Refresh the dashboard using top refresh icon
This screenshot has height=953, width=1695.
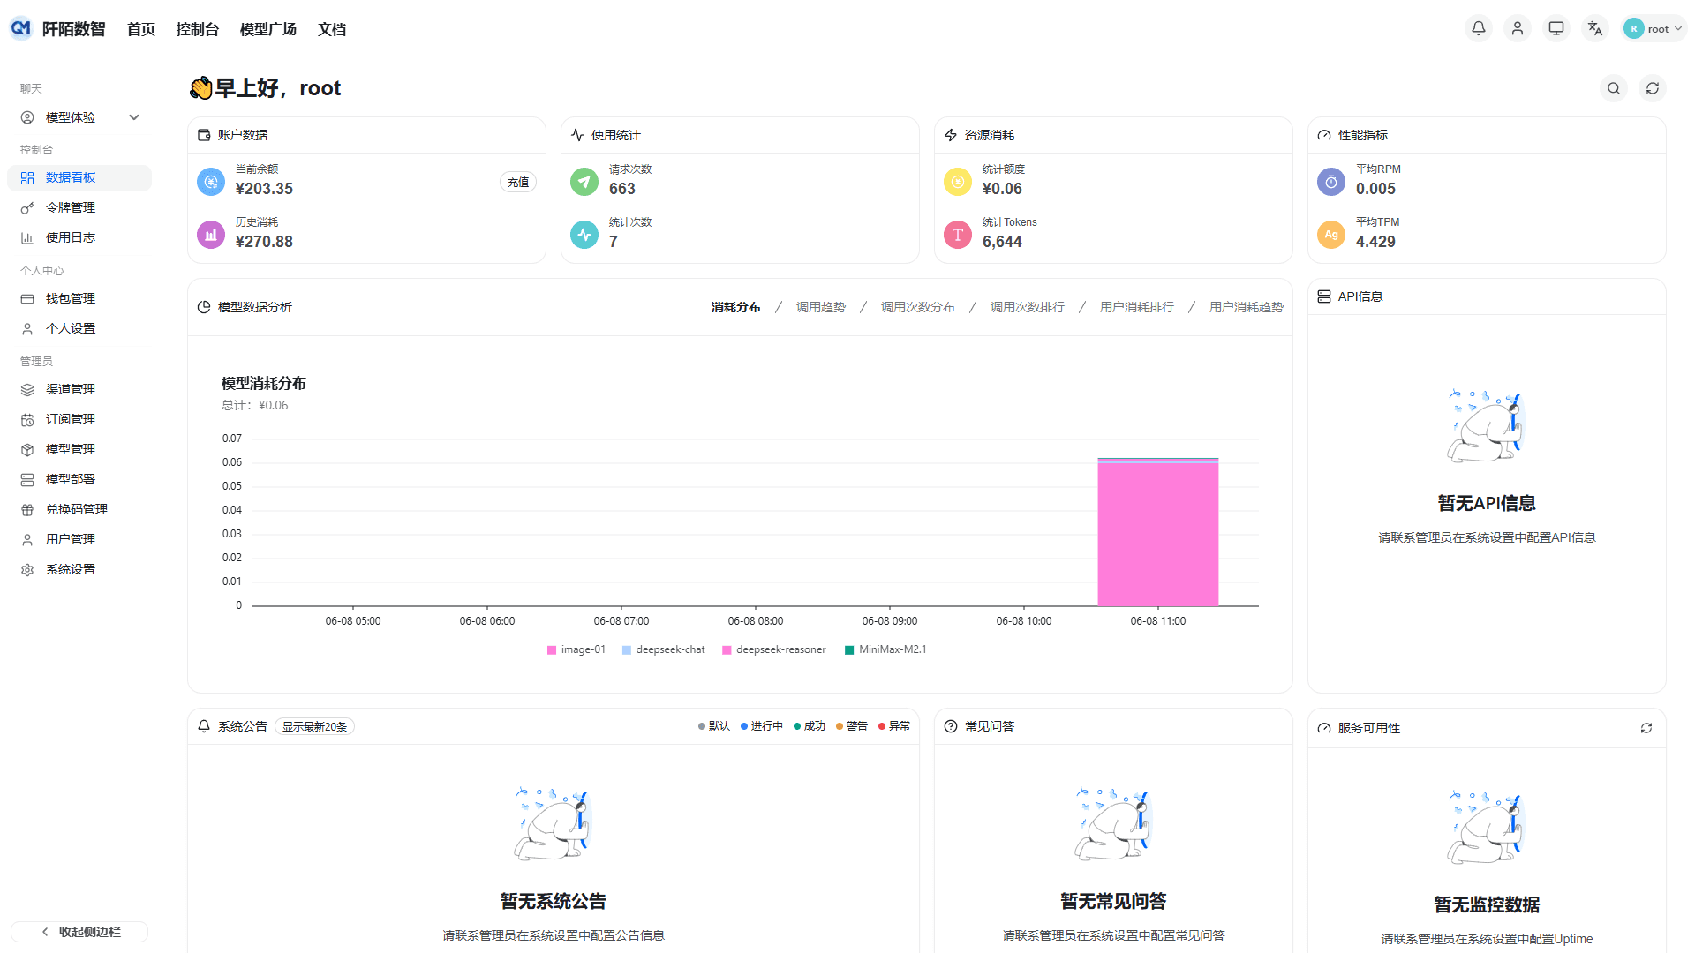point(1653,88)
